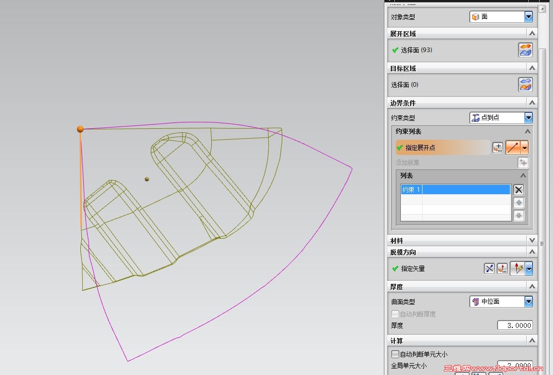Collapse the 展开区域 section
Viewport: 553px width, 375px height.
tap(532, 34)
